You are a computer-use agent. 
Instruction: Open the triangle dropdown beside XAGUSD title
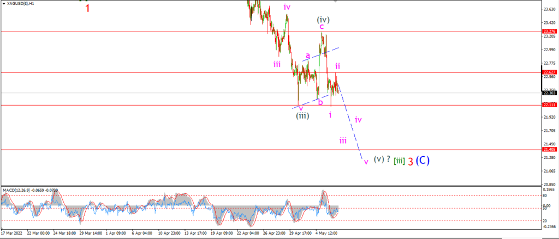pyautogui.click(x=4, y=3)
